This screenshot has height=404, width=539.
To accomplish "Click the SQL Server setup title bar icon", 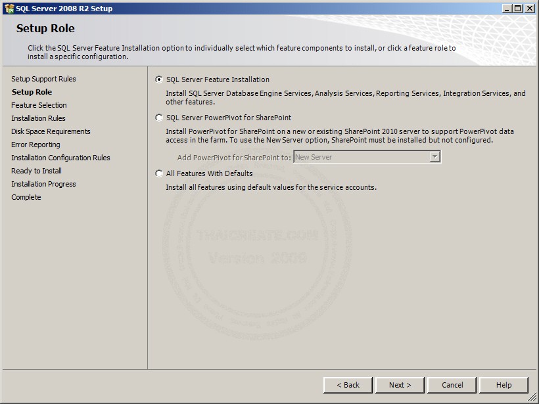I will 9,9.
